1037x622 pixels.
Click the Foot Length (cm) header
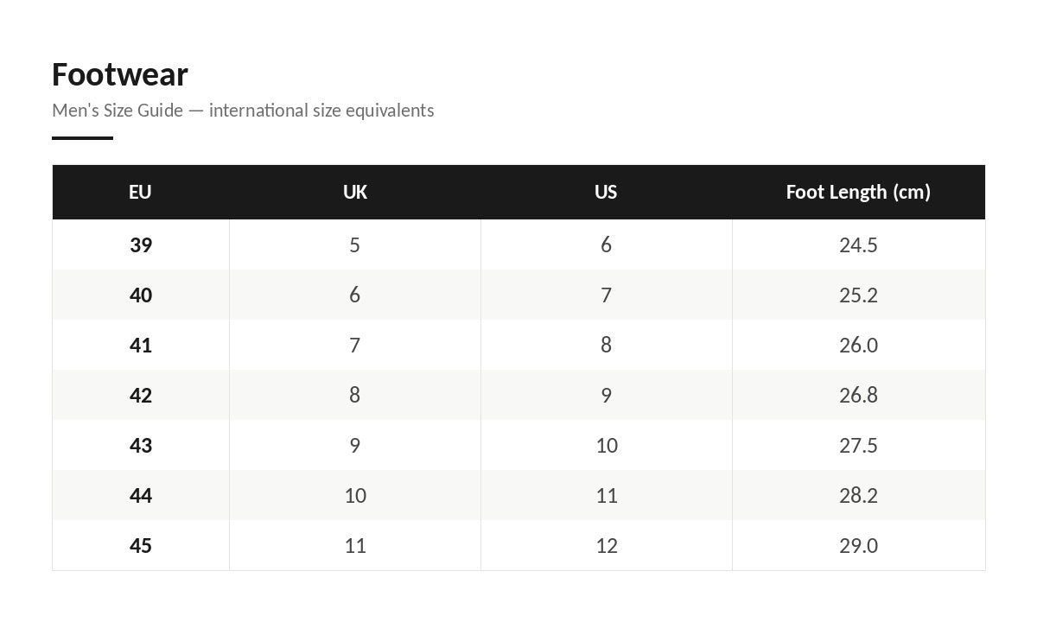858,192
